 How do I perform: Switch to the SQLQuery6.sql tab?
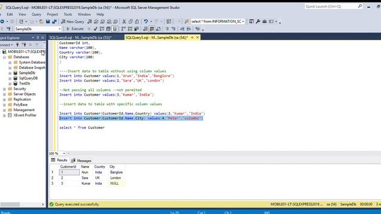pyautogui.click(x=80, y=37)
